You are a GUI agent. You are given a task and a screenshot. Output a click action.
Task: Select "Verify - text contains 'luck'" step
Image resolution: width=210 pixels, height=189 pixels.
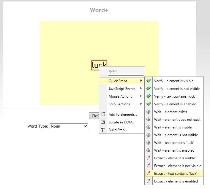click(174, 96)
